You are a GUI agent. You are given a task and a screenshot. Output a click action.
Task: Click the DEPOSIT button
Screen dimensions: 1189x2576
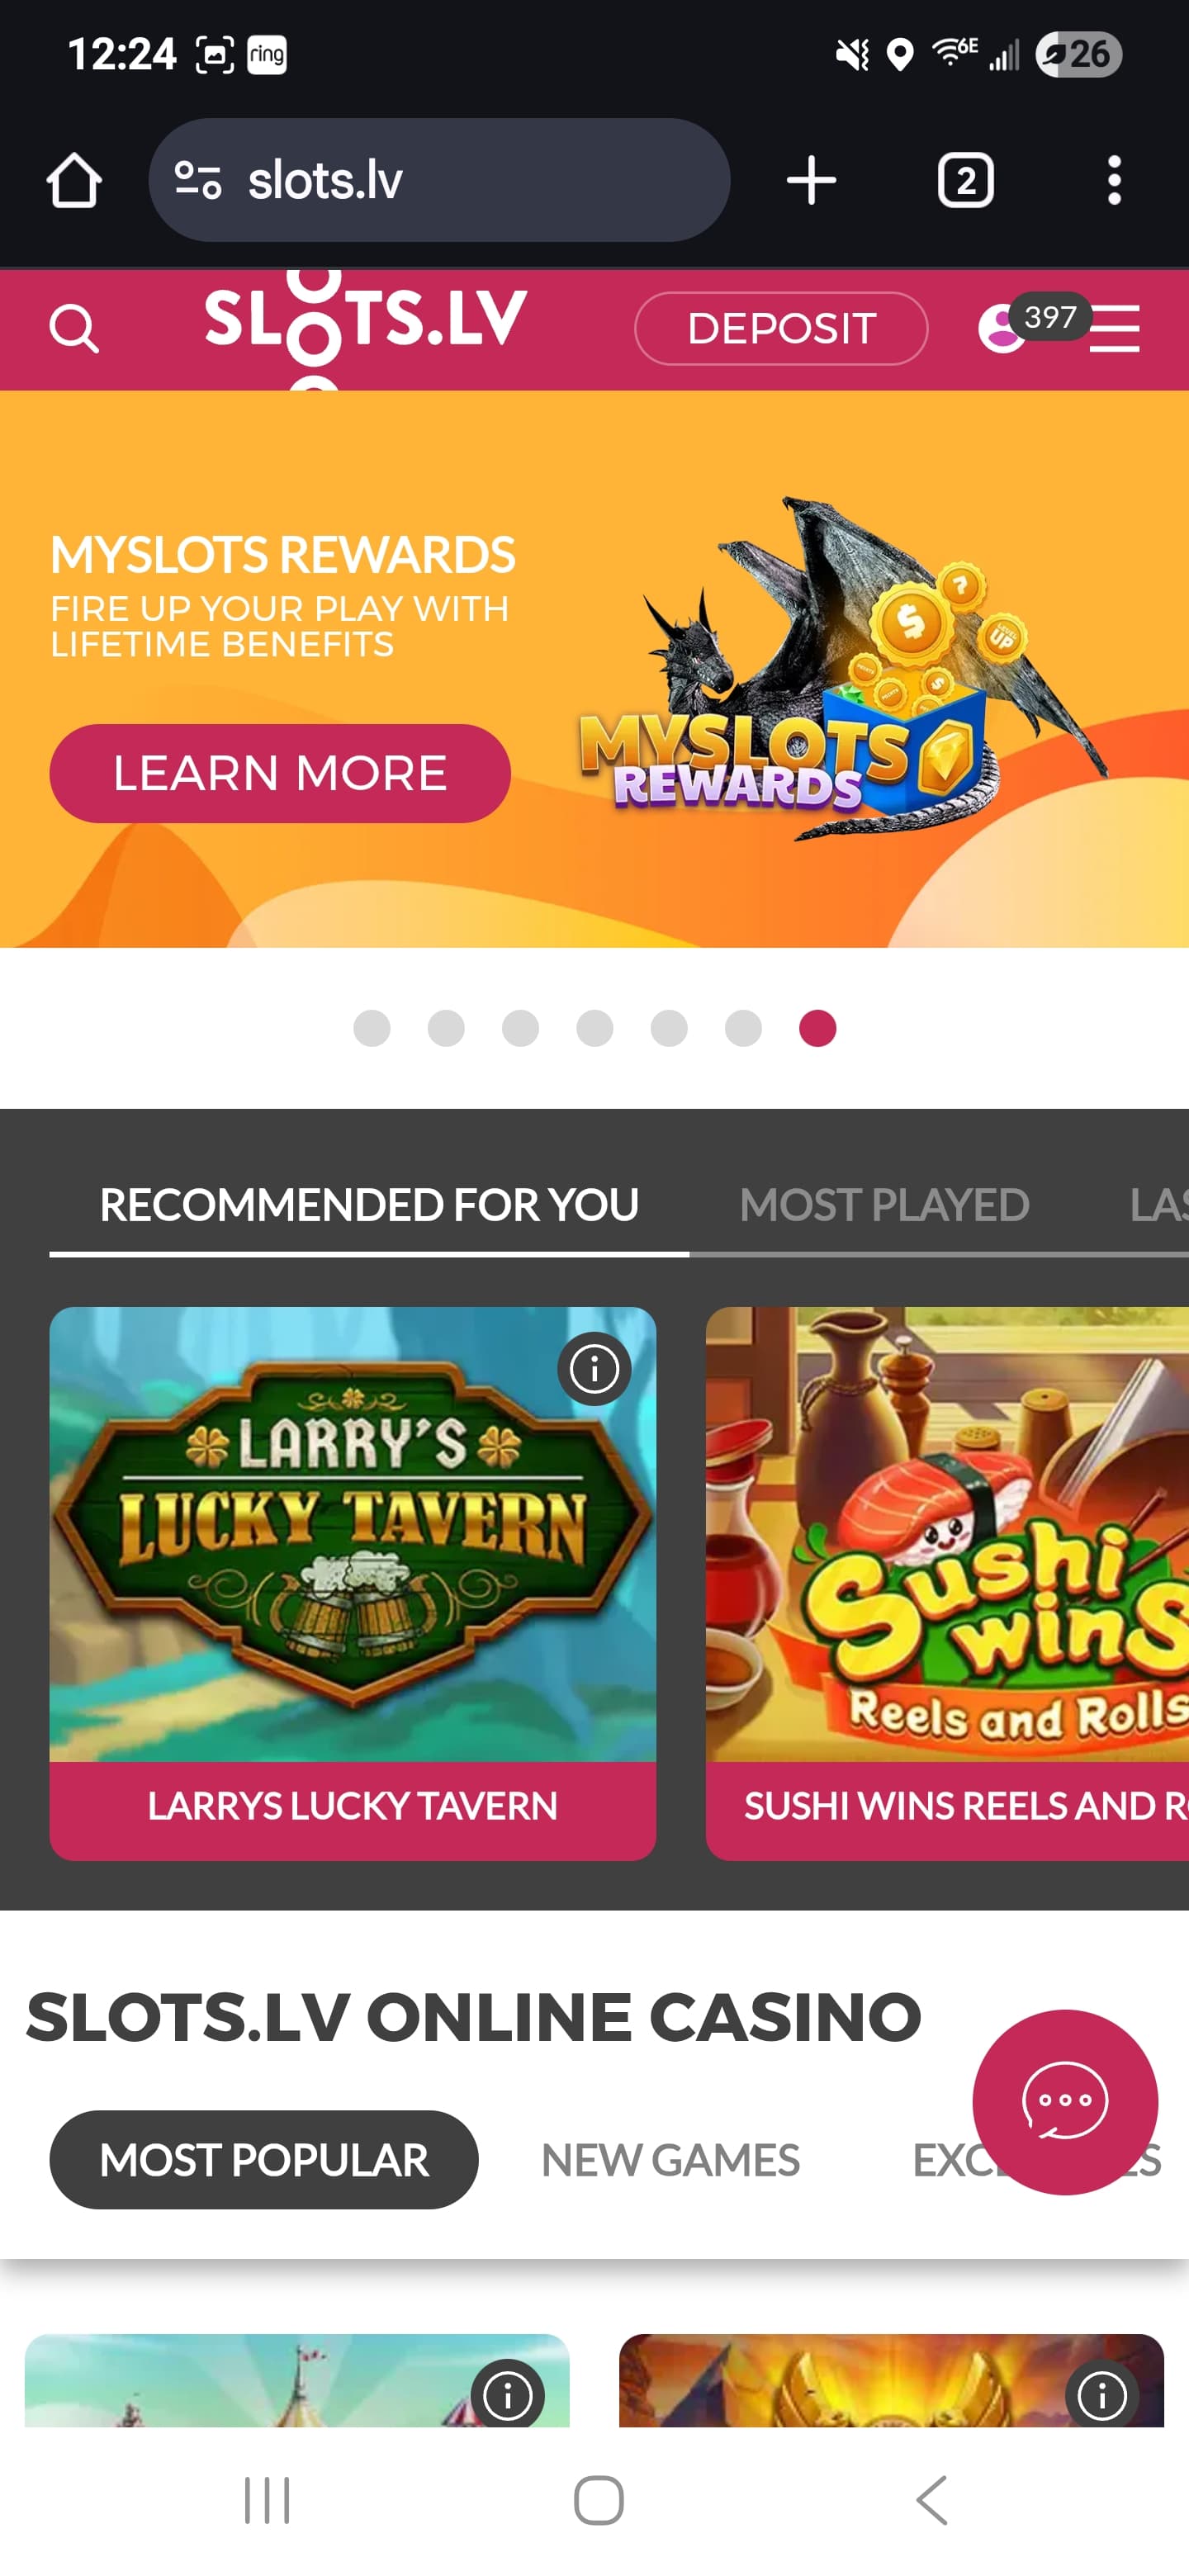(x=781, y=328)
